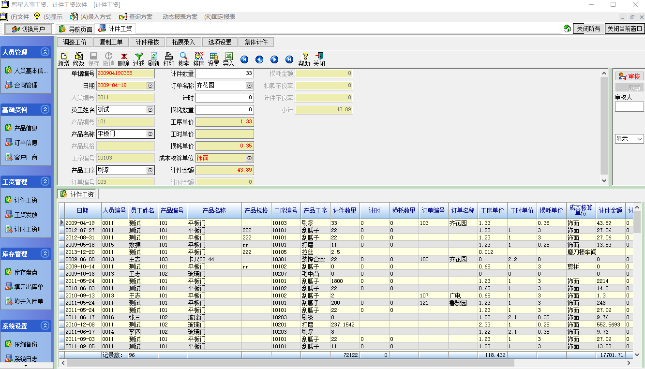
Task: Click the 打印 (Print) icon
Action: [x=168, y=59]
